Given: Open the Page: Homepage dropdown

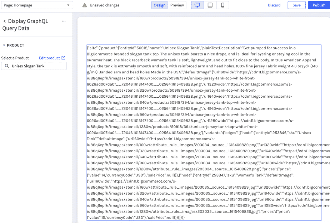Looking at the screenshot, I should (37, 5).
